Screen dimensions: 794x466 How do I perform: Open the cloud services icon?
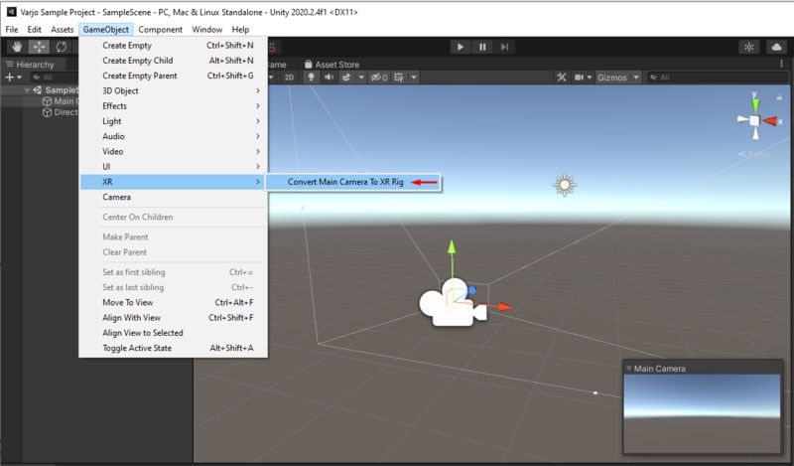[777, 47]
